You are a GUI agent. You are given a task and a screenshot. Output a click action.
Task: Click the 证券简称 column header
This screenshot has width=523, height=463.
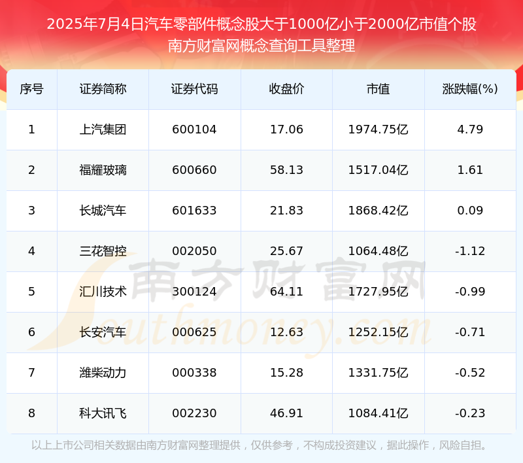103,89
